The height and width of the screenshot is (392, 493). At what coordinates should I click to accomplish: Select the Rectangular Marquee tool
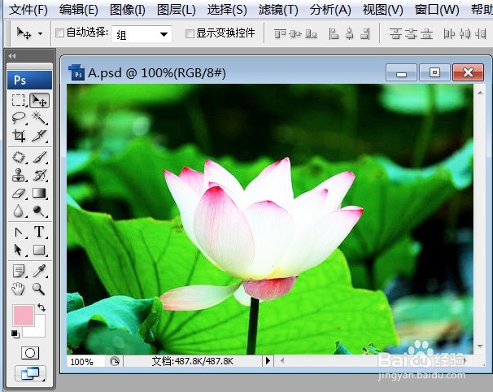[x=19, y=101]
